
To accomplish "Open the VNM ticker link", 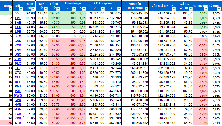I will tap(18, 50).
